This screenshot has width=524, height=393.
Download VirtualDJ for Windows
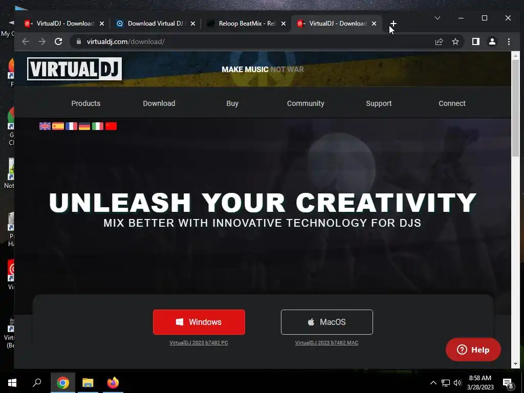199,322
